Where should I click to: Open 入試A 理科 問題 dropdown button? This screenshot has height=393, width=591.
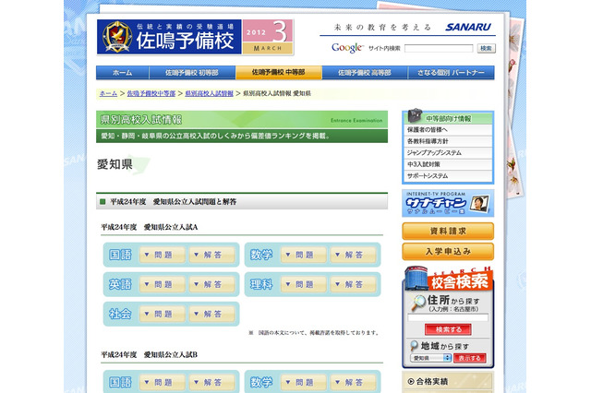click(304, 284)
